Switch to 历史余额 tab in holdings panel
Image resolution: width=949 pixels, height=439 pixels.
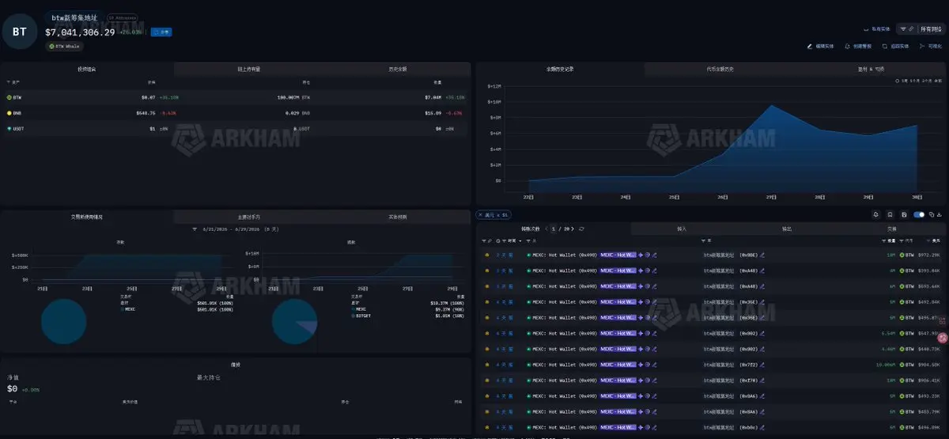(x=398, y=70)
